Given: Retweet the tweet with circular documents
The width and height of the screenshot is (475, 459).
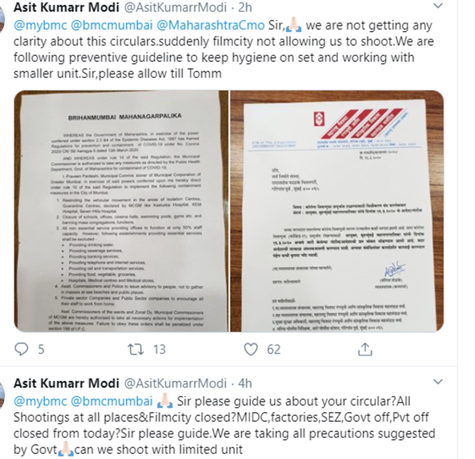Looking at the screenshot, I should [x=135, y=349].
